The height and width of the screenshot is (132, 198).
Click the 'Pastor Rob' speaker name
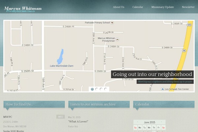(73, 126)
